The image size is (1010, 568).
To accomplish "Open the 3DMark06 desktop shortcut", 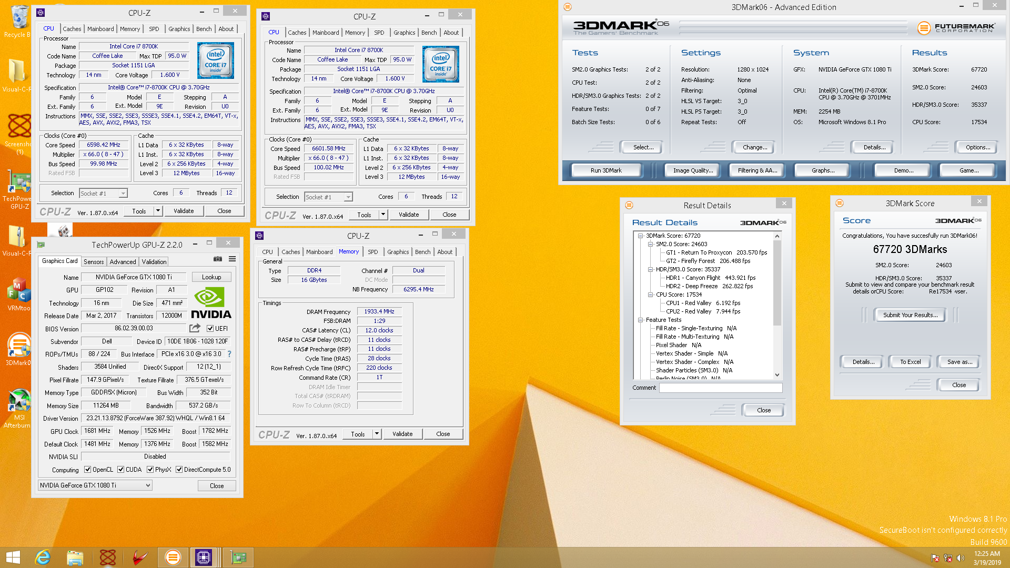I will pos(18,349).
